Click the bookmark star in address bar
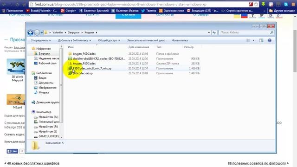Screen dimensions: 297x167 (x=256, y=4)
